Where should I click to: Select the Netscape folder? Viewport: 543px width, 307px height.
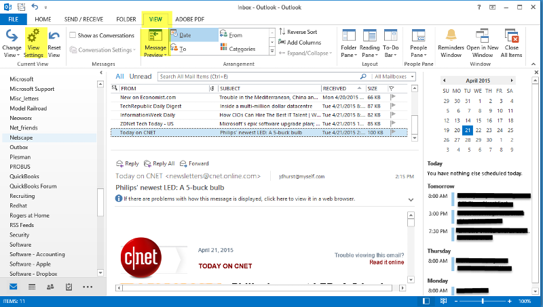[x=49, y=138]
